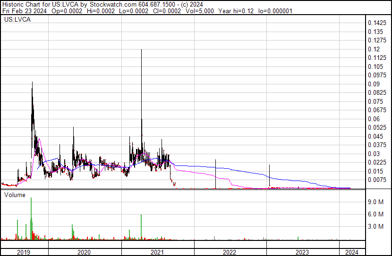Click the US:LVCA ticker label in chart
This screenshot has height=256, width=392.
[17, 19]
